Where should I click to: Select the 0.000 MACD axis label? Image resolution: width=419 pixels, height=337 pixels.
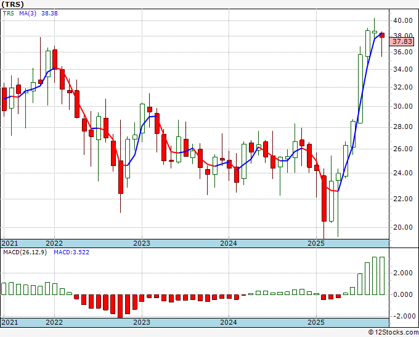tap(404, 294)
